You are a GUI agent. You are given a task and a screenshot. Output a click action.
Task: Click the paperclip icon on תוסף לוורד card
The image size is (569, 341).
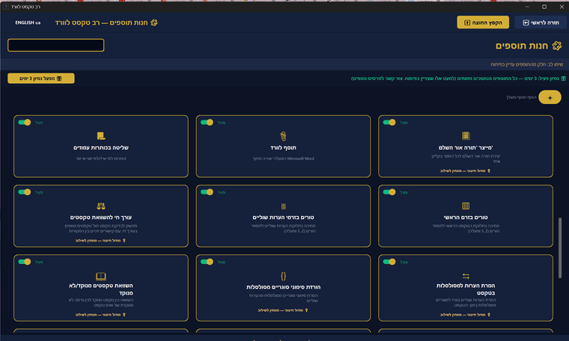click(x=283, y=135)
